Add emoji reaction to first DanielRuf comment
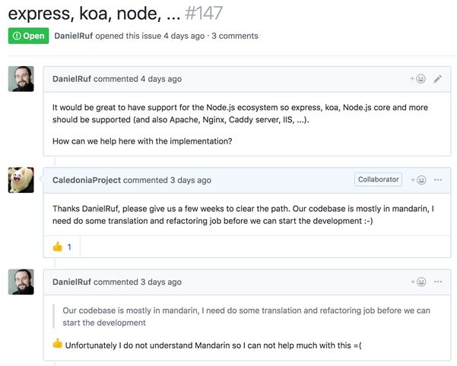The image size is (457, 366). click(x=418, y=79)
